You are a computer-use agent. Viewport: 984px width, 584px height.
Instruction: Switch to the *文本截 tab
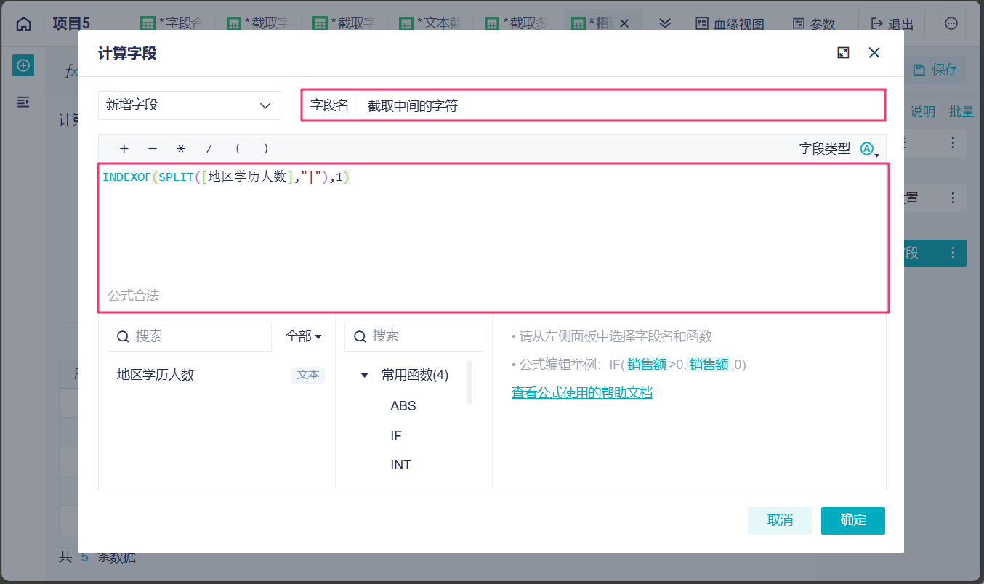[x=430, y=24]
